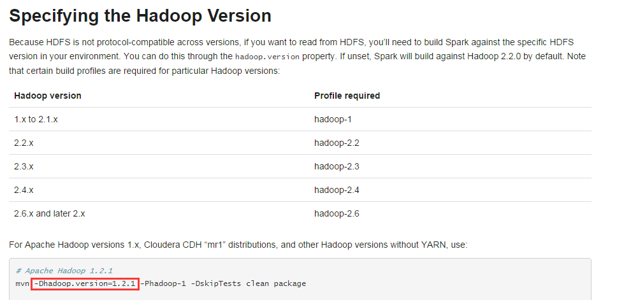This screenshot has height=300, width=617.
Task: Click the '2.4.x' version cell
Action: [x=24, y=190]
